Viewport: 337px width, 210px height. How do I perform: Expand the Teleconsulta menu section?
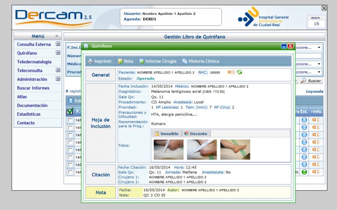(x=58, y=70)
